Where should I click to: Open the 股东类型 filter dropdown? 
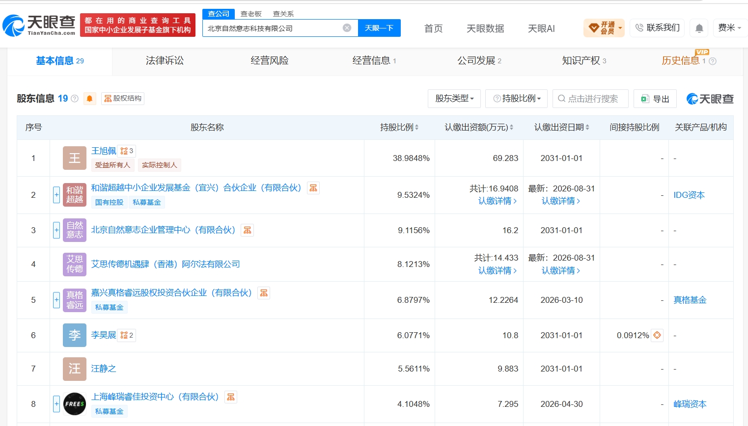454,99
